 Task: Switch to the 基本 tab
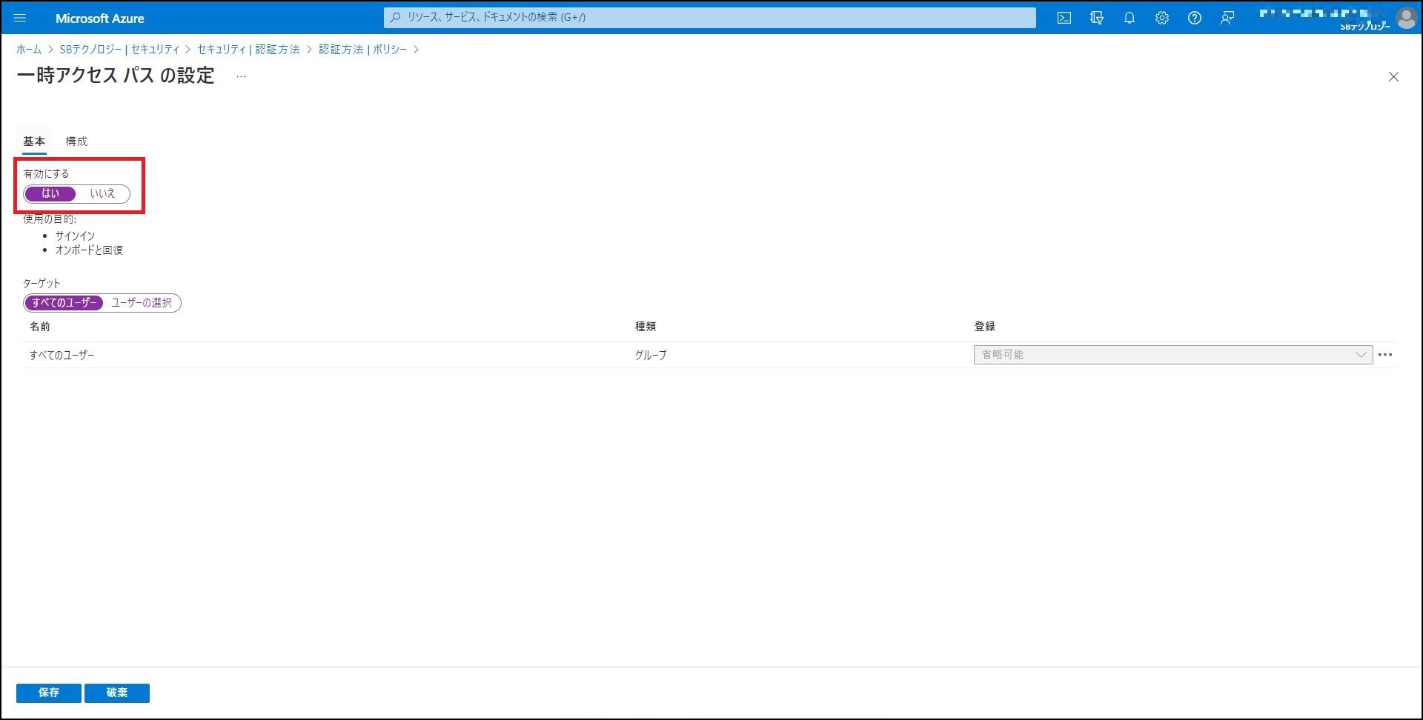point(34,141)
